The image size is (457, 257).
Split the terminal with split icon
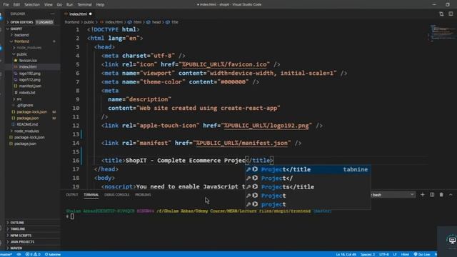432,195
